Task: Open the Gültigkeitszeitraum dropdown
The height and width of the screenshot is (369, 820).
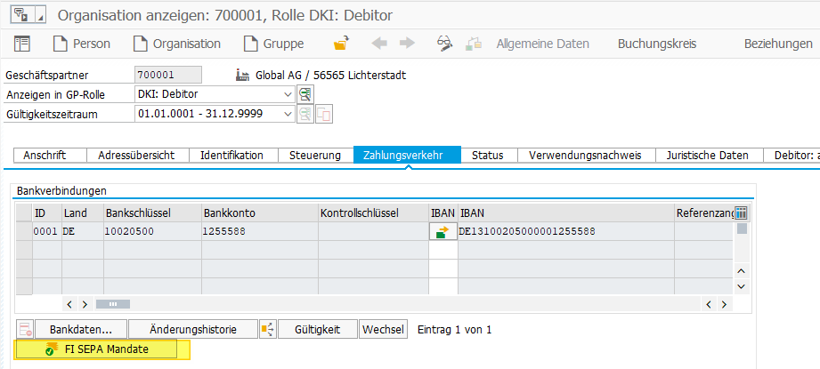Action: click(x=287, y=114)
